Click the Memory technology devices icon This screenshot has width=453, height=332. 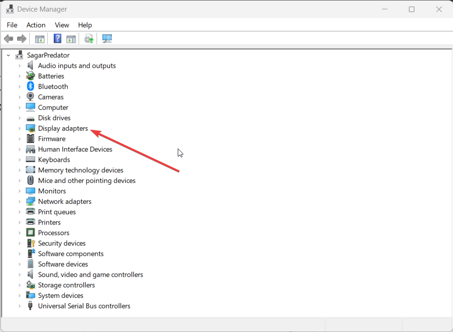[30, 170]
